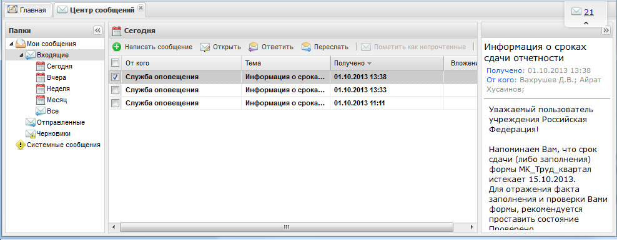This screenshot has width=617, height=240.
Task: Click the envelope icon beside Все folder
Action: 41,111
